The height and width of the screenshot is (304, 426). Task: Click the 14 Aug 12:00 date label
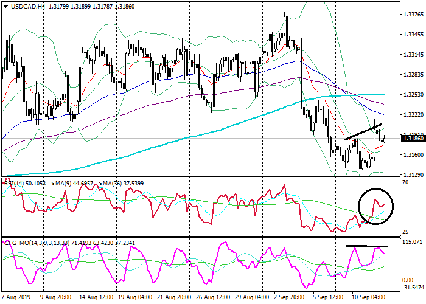97,299
